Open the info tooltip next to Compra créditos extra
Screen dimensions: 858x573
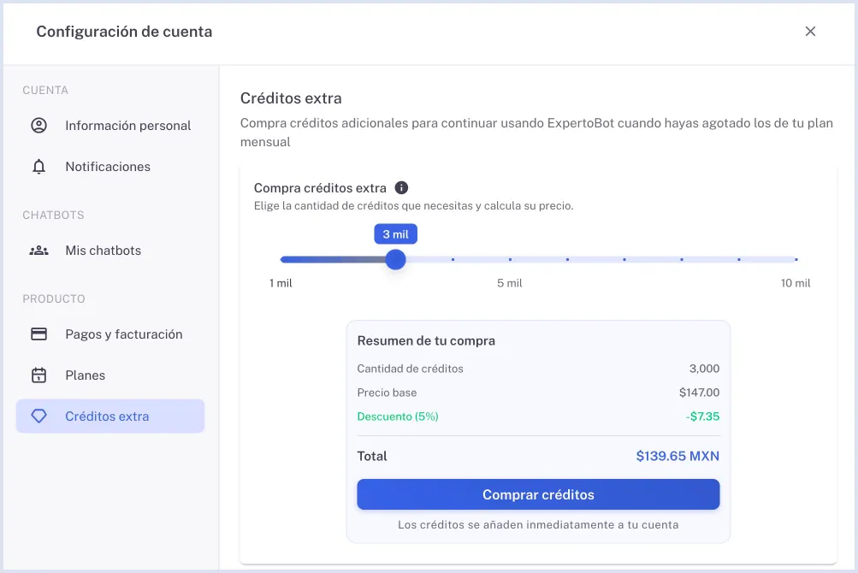[x=400, y=187]
